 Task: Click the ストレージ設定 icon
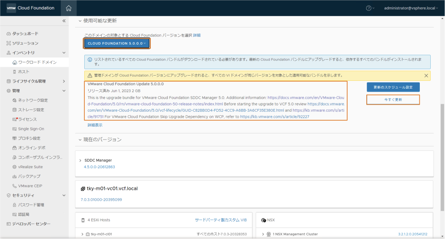click(x=14, y=110)
